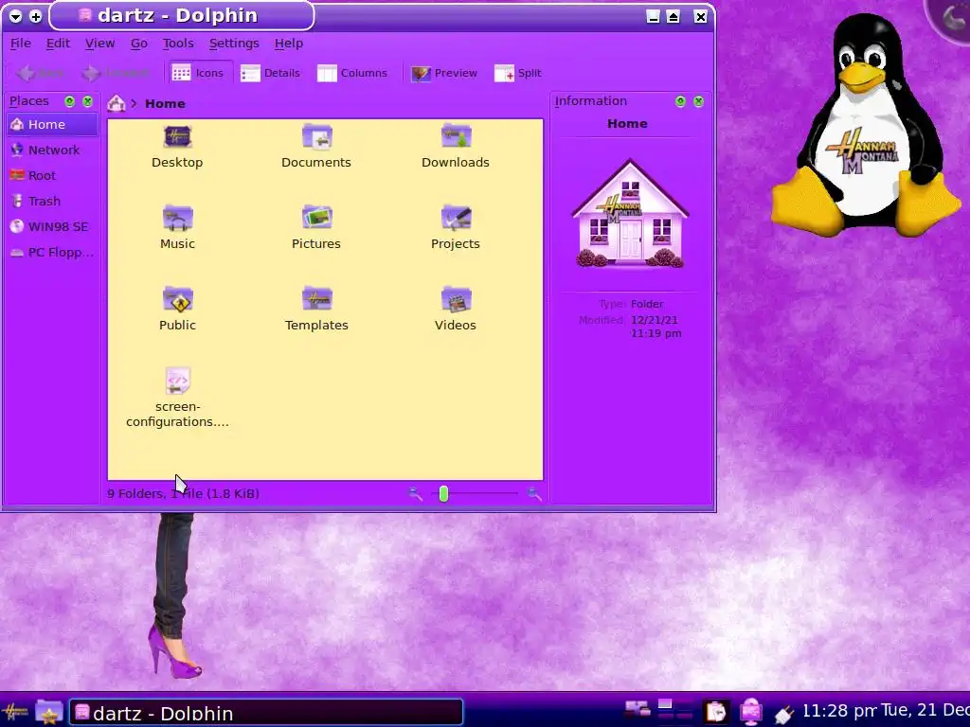Click the plus button in titlebar
This screenshot has height=727, width=970.
(x=36, y=17)
